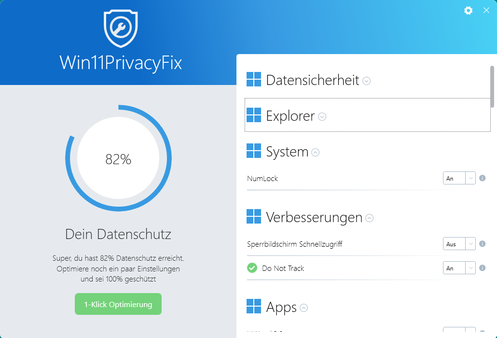Click the Windows icon beside Apps
The width and height of the screenshot is (497, 338).
(x=254, y=306)
